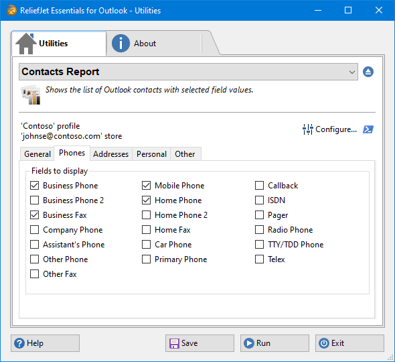Switch to the Utilities main tab
The image size is (395, 362).
[x=59, y=44]
